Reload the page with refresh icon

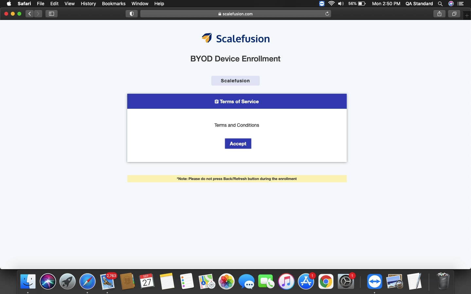pyautogui.click(x=327, y=14)
